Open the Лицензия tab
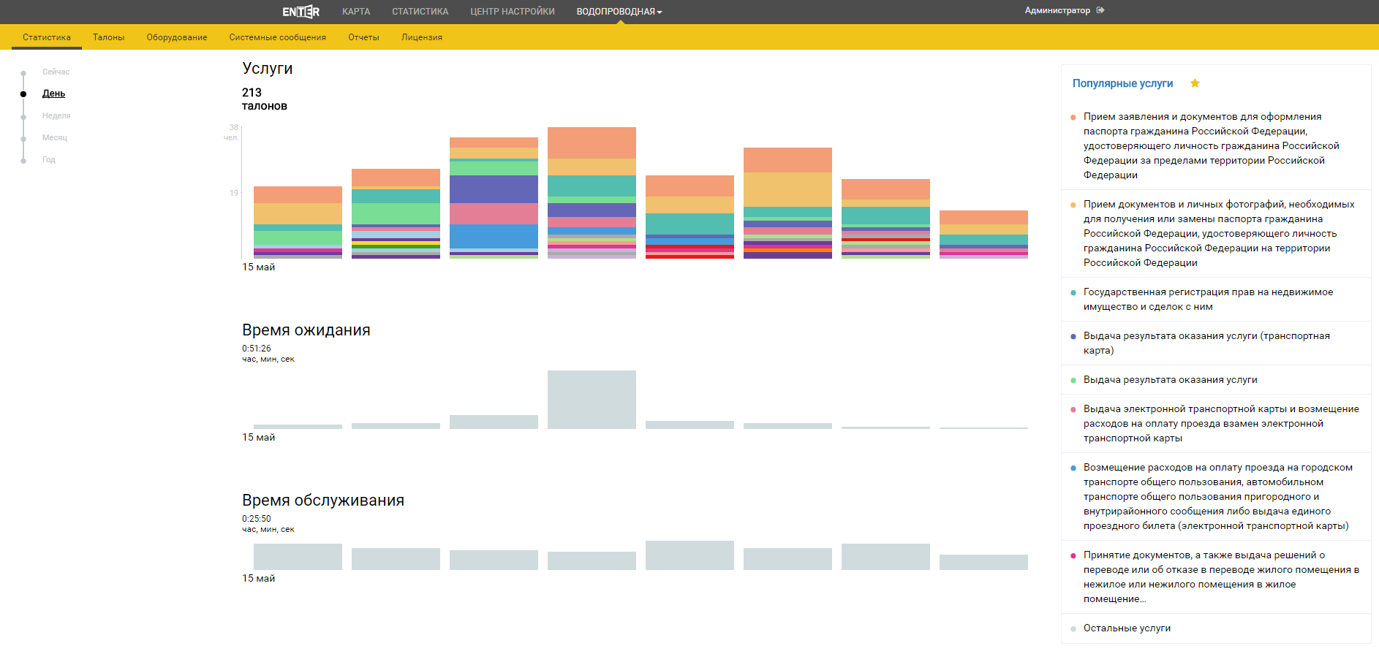 point(421,37)
